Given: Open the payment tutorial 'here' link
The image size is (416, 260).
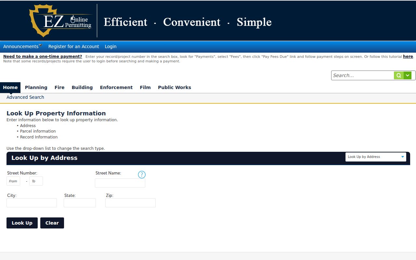Looking at the screenshot, I should (x=408, y=57).
